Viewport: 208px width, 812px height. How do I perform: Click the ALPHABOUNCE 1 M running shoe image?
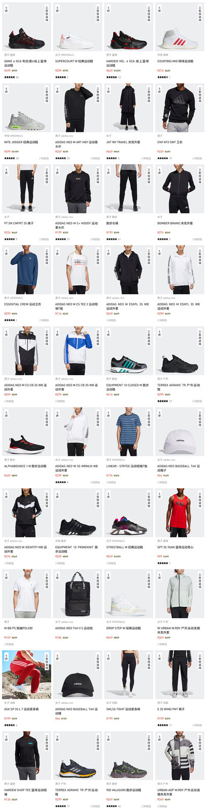[26, 432]
